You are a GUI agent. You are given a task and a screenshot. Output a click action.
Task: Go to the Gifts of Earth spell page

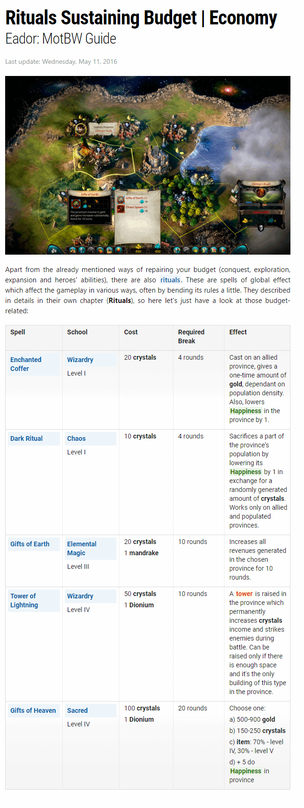(x=29, y=544)
